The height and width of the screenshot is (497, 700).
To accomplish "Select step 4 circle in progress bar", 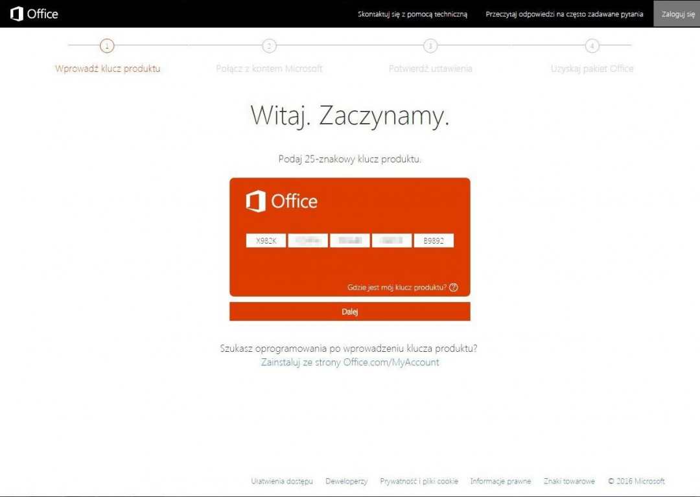I will click(592, 45).
